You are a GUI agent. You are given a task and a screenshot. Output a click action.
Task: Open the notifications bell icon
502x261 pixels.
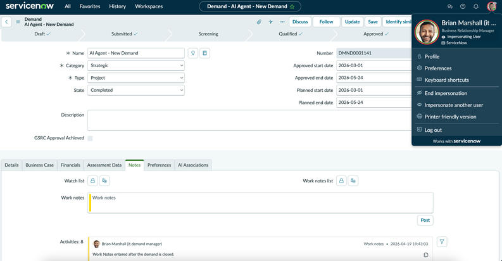pyautogui.click(x=476, y=6)
